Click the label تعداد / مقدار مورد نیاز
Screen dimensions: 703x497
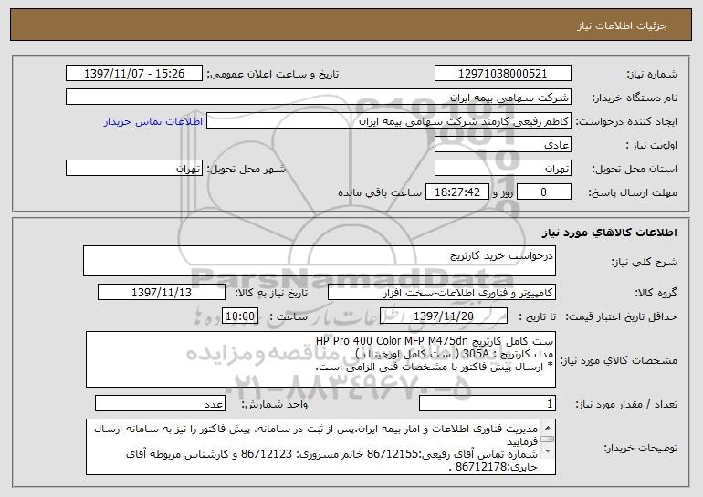(626, 404)
